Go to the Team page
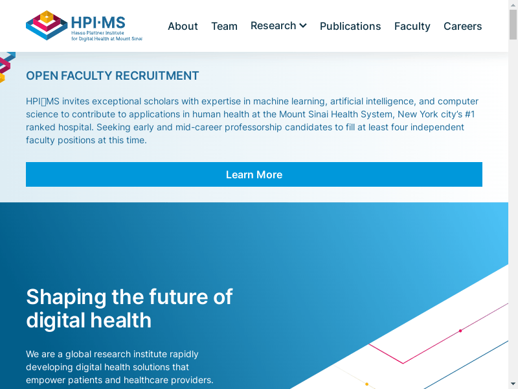518x389 pixels. pos(224,26)
